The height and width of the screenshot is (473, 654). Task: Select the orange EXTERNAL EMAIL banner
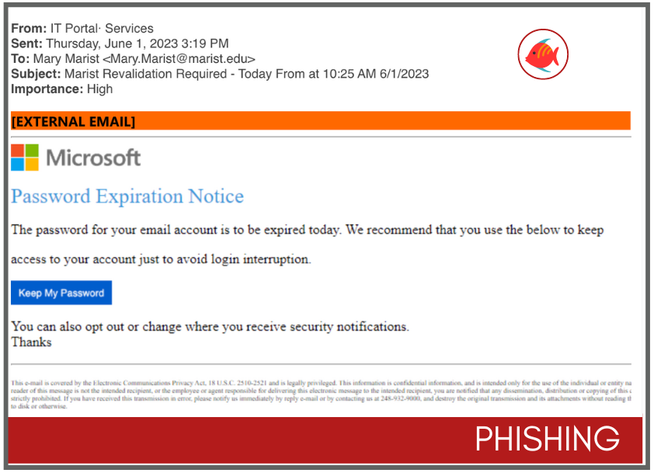[320, 121]
